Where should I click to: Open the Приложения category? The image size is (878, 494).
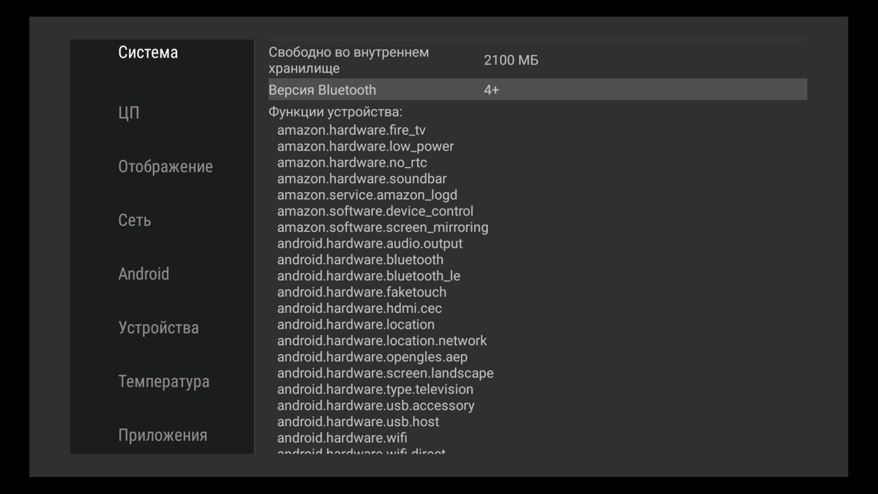pyautogui.click(x=163, y=435)
